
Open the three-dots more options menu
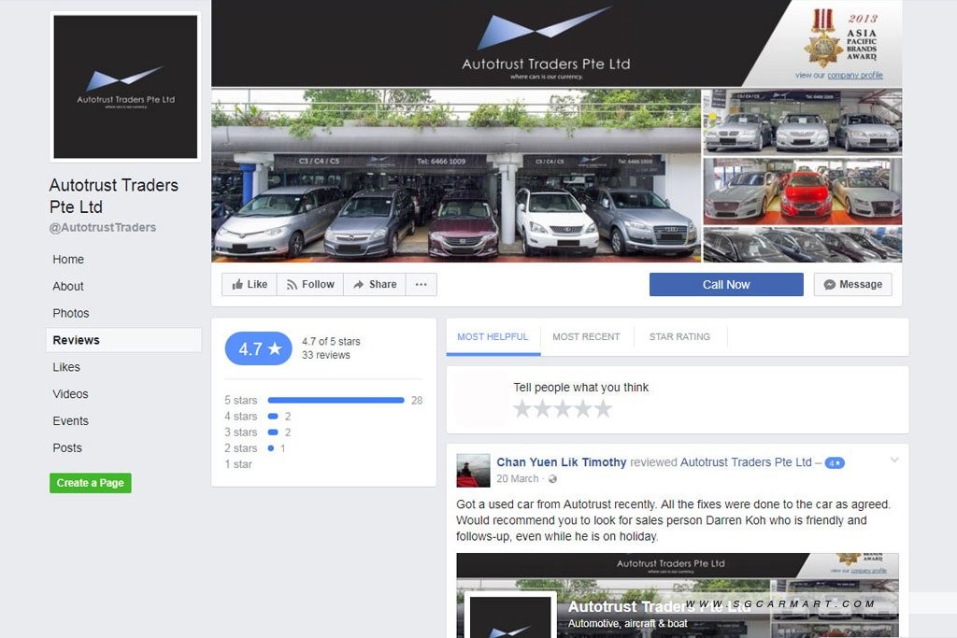coord(421,284)
